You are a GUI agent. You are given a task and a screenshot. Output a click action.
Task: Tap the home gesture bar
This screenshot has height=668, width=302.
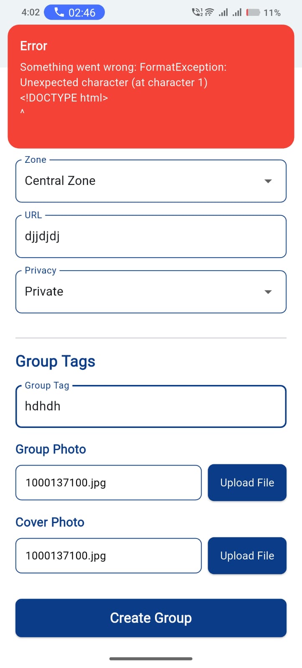coord(151,659)
